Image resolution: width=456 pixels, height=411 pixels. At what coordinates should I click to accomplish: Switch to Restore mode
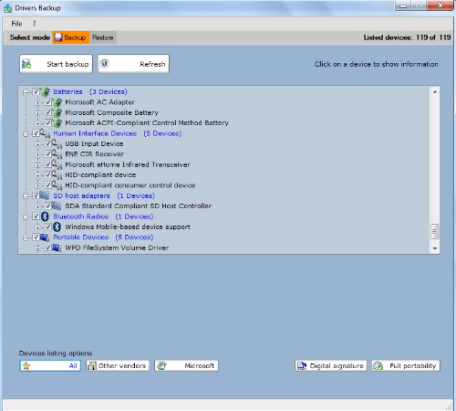click(x=103, y=37)
